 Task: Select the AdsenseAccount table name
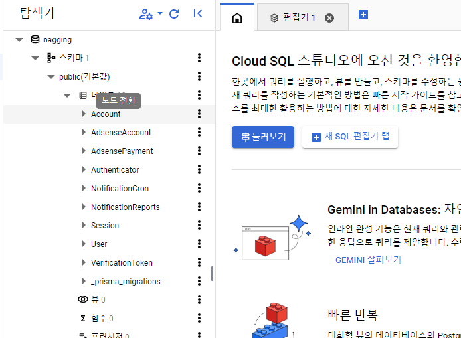coord(121,133)
